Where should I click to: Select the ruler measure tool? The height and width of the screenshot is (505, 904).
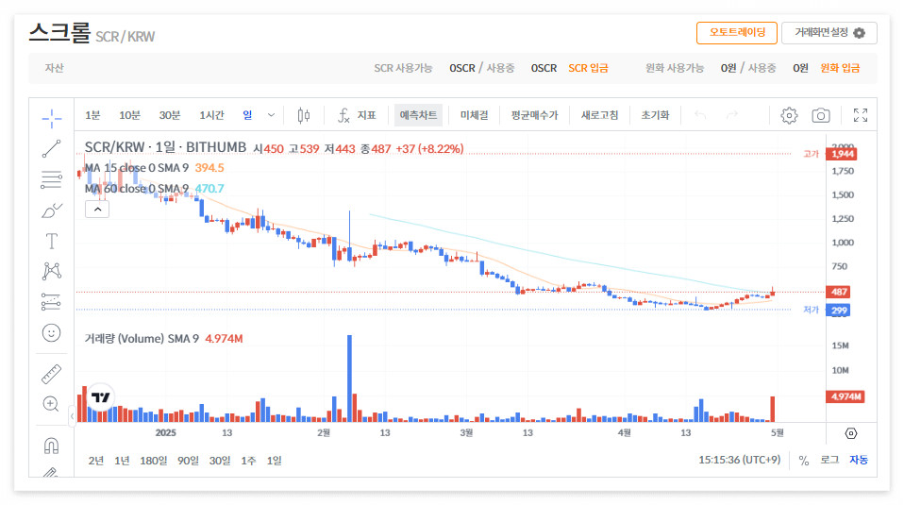pos(51,374)
